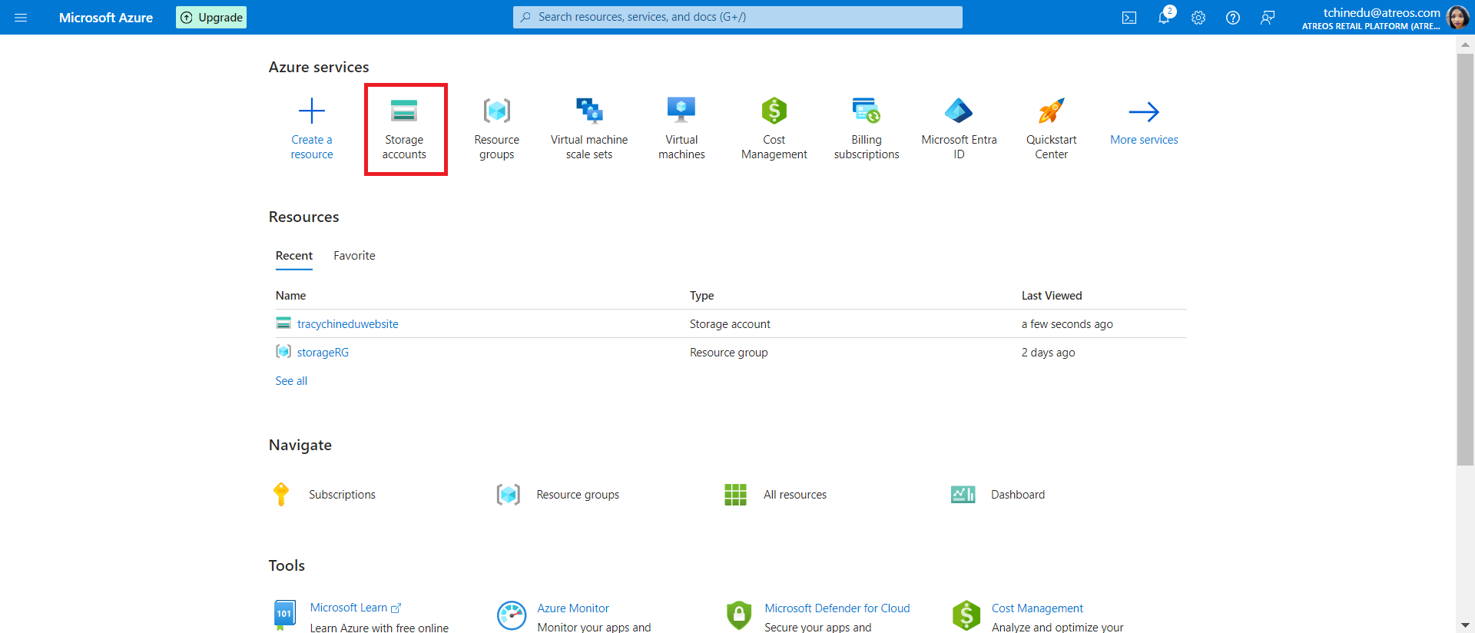This screenshot has height=633, width=1475.
Task: Open the storageRG resource group link
Action: pyautogui.click(x=323, y=353)
